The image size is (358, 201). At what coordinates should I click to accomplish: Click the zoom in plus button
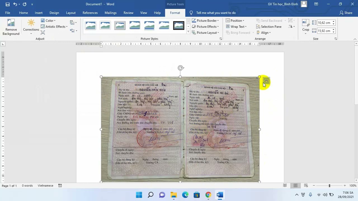pyautogui.click(x=345, y=186)
